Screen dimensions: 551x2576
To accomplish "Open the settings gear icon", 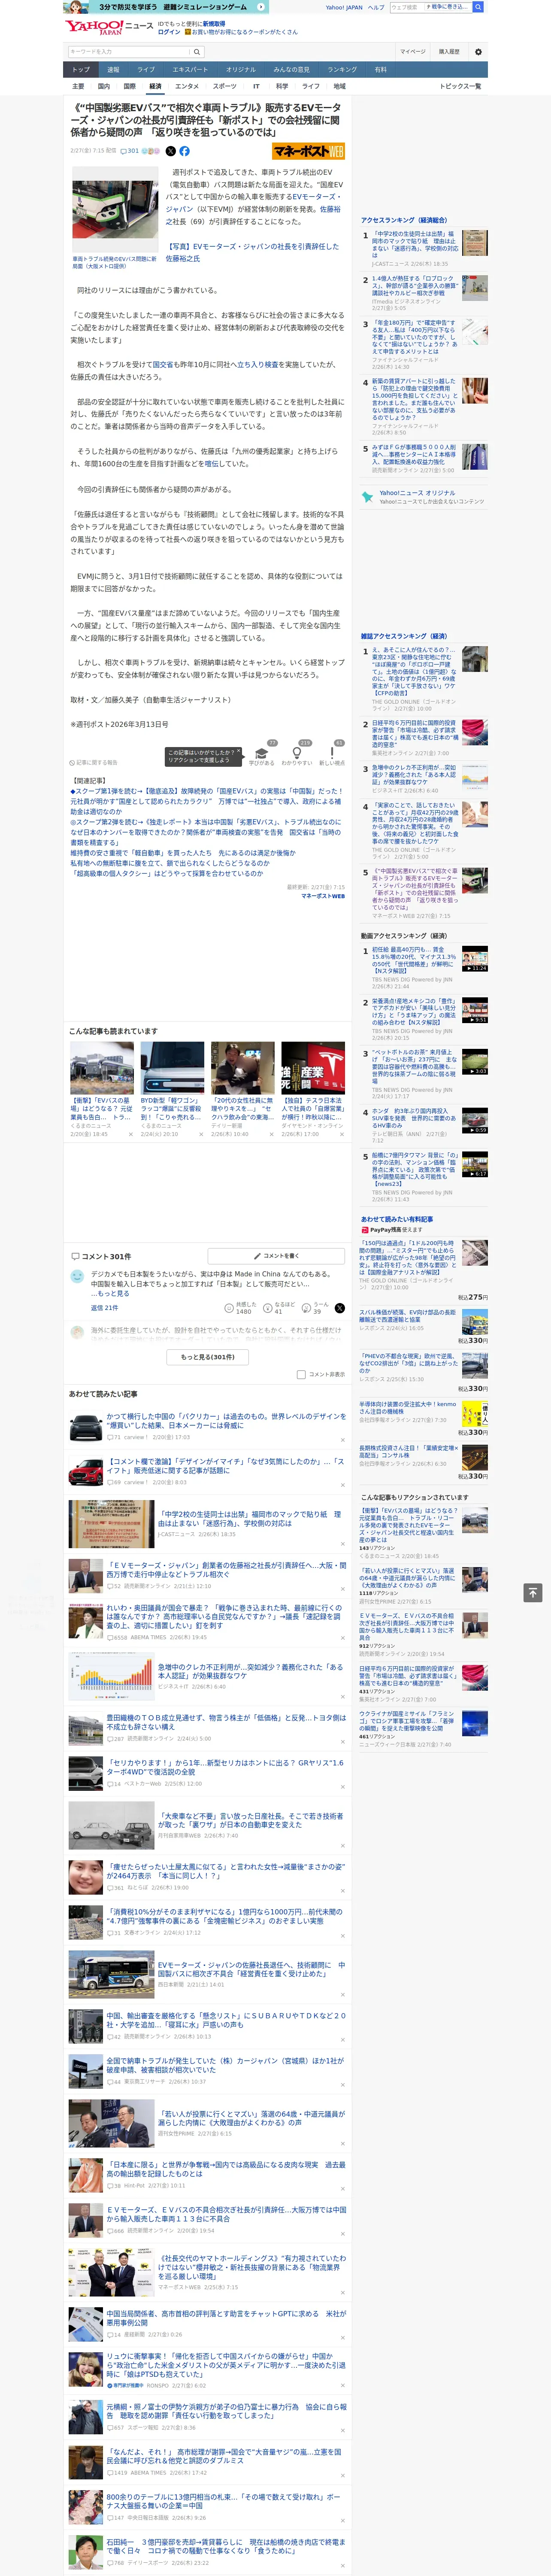I will click(478, 52).
